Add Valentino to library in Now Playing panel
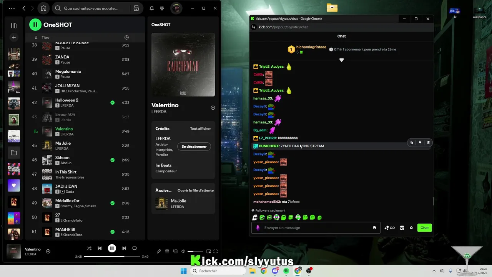Screen dimensions: 492x277 coord(213,108)
